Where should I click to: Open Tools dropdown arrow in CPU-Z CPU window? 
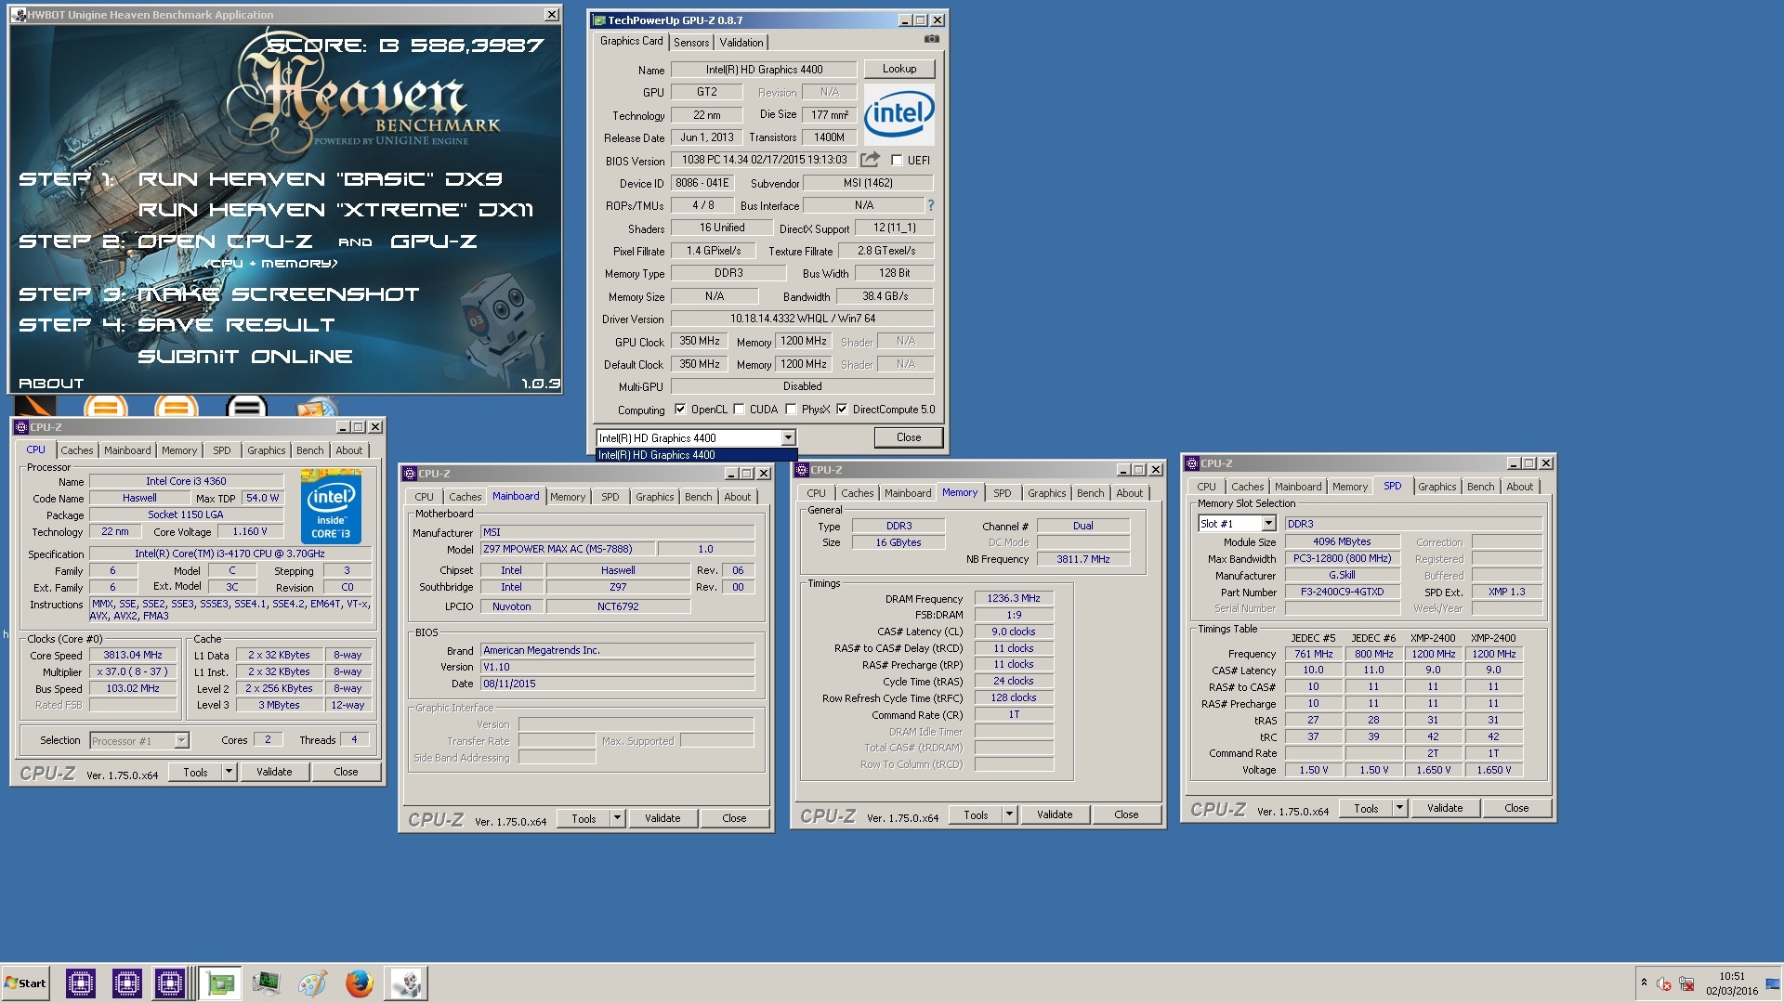(229, 772)
